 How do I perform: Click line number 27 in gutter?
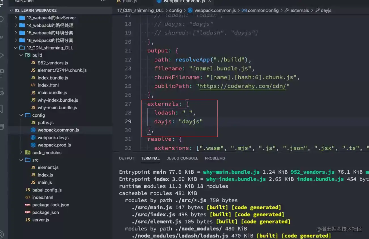[128, 104]
